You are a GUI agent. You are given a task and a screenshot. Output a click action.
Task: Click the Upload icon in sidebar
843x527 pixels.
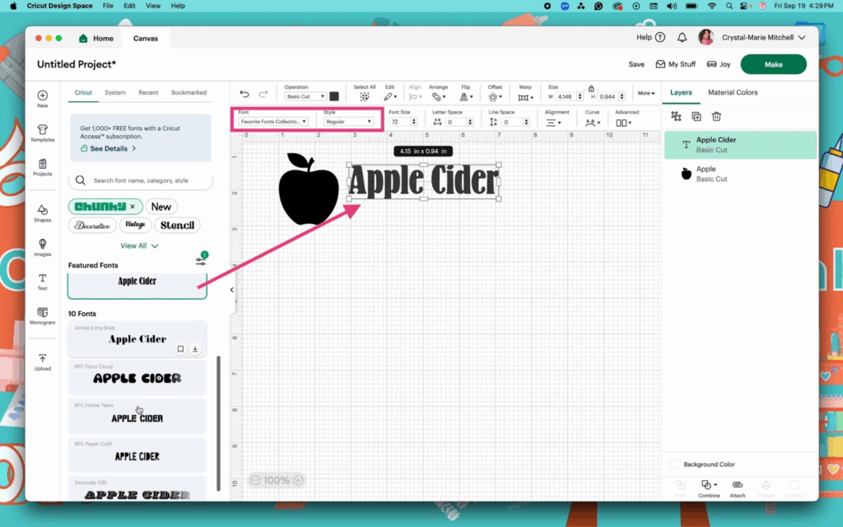click(x=42, y=361)
